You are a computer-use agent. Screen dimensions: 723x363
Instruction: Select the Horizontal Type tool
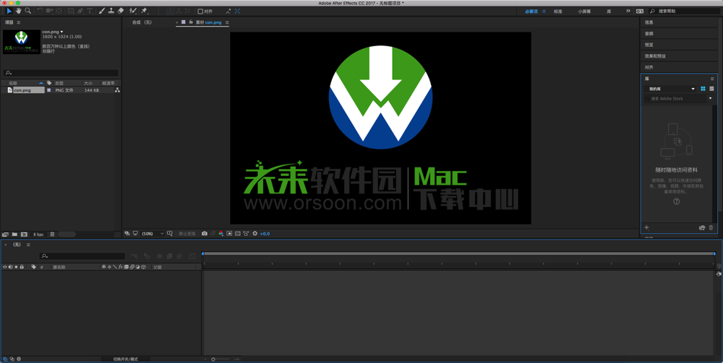[x=90, y=11]
